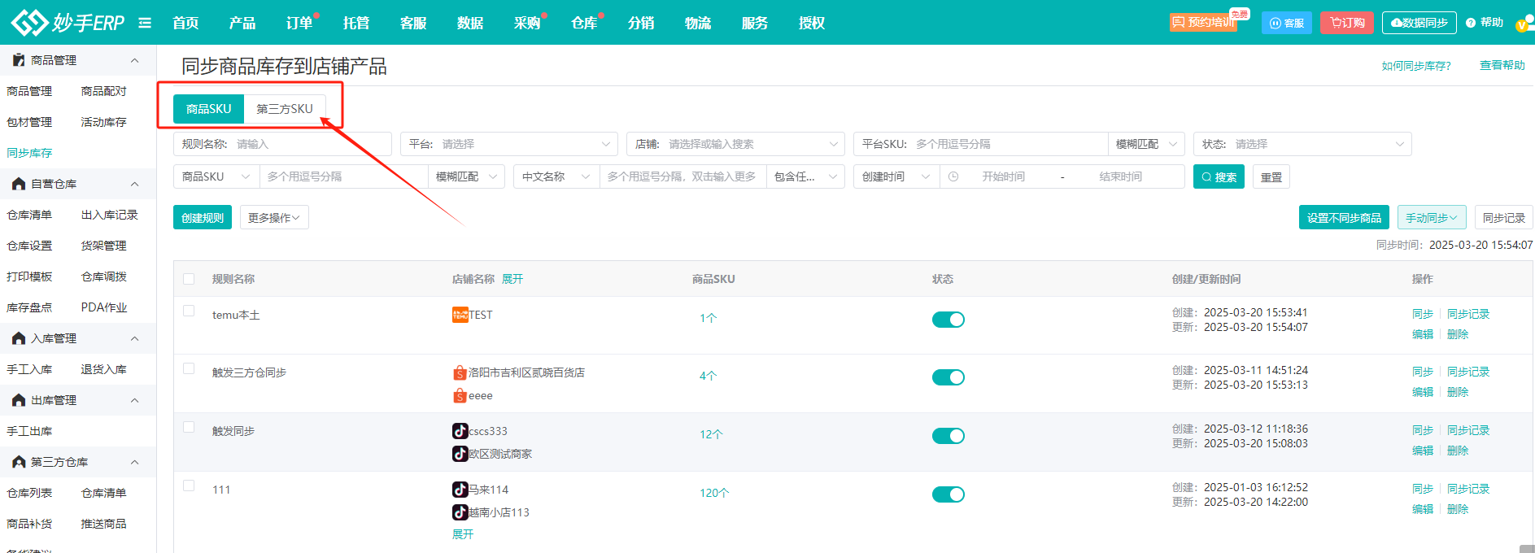Click the 妙手ERP logo icon
Viewport: 1535px width, 553px height.
pos(29,23)
